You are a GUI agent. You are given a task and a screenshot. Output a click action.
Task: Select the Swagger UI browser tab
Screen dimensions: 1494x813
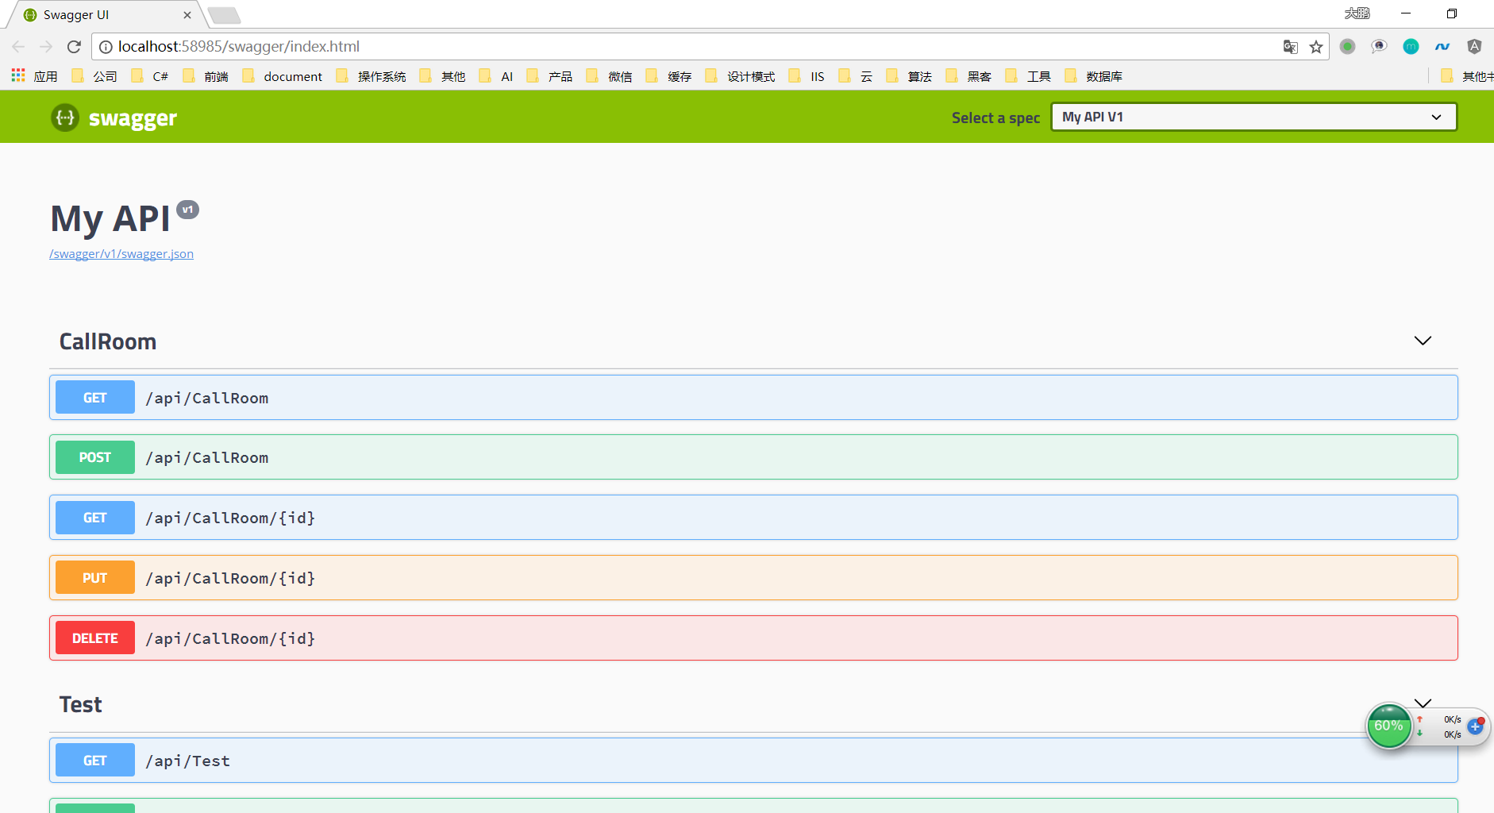click(107, 15)
